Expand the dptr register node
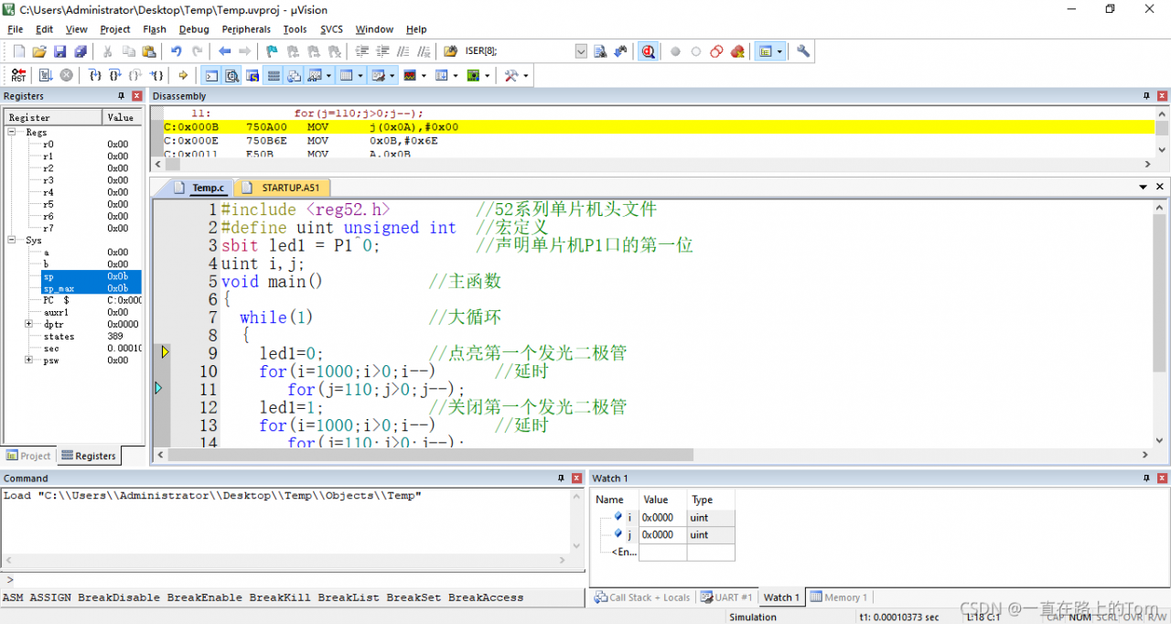 point(29,324)
